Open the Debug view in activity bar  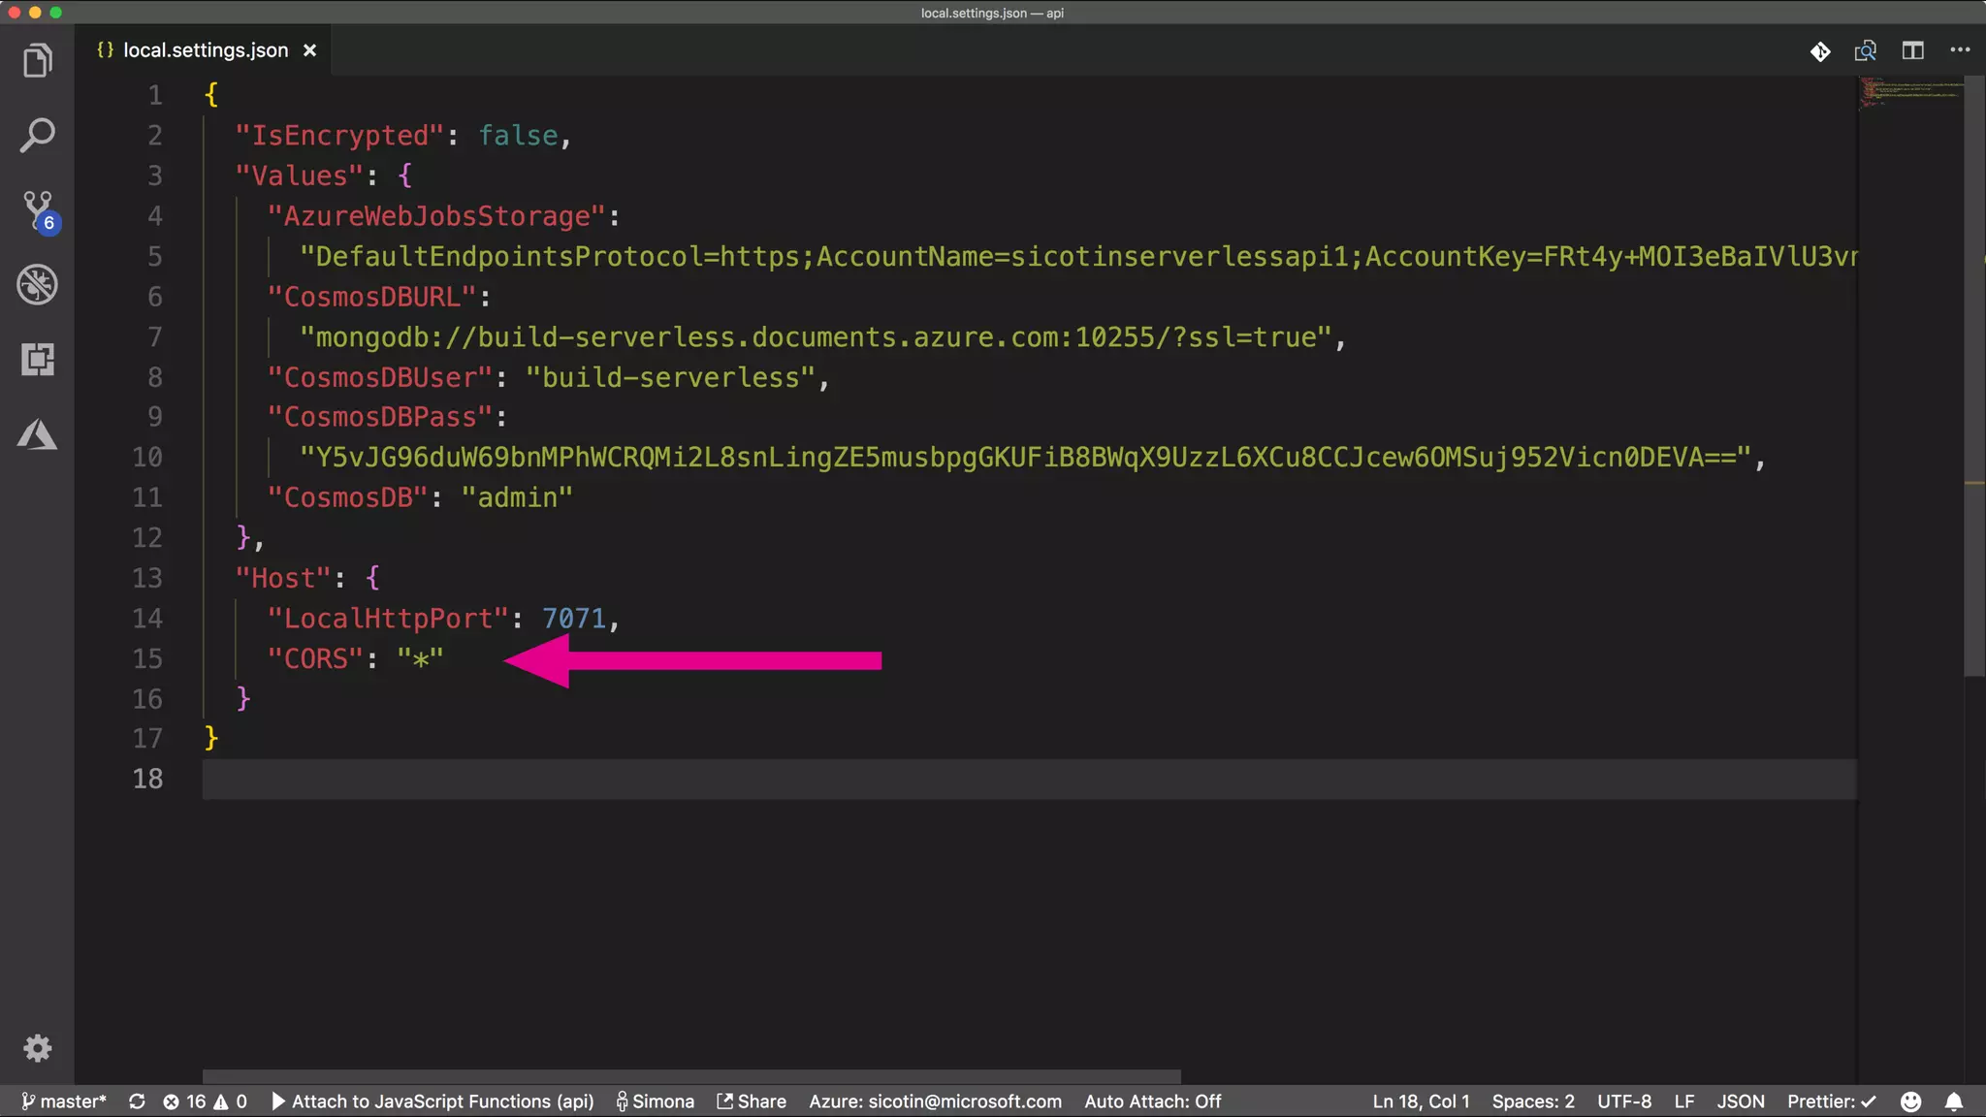pos(37,284)
